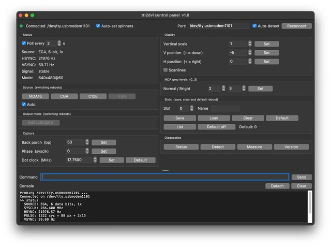Click the List slots button
Screen dimensions: 331x247
click(180, 127)
